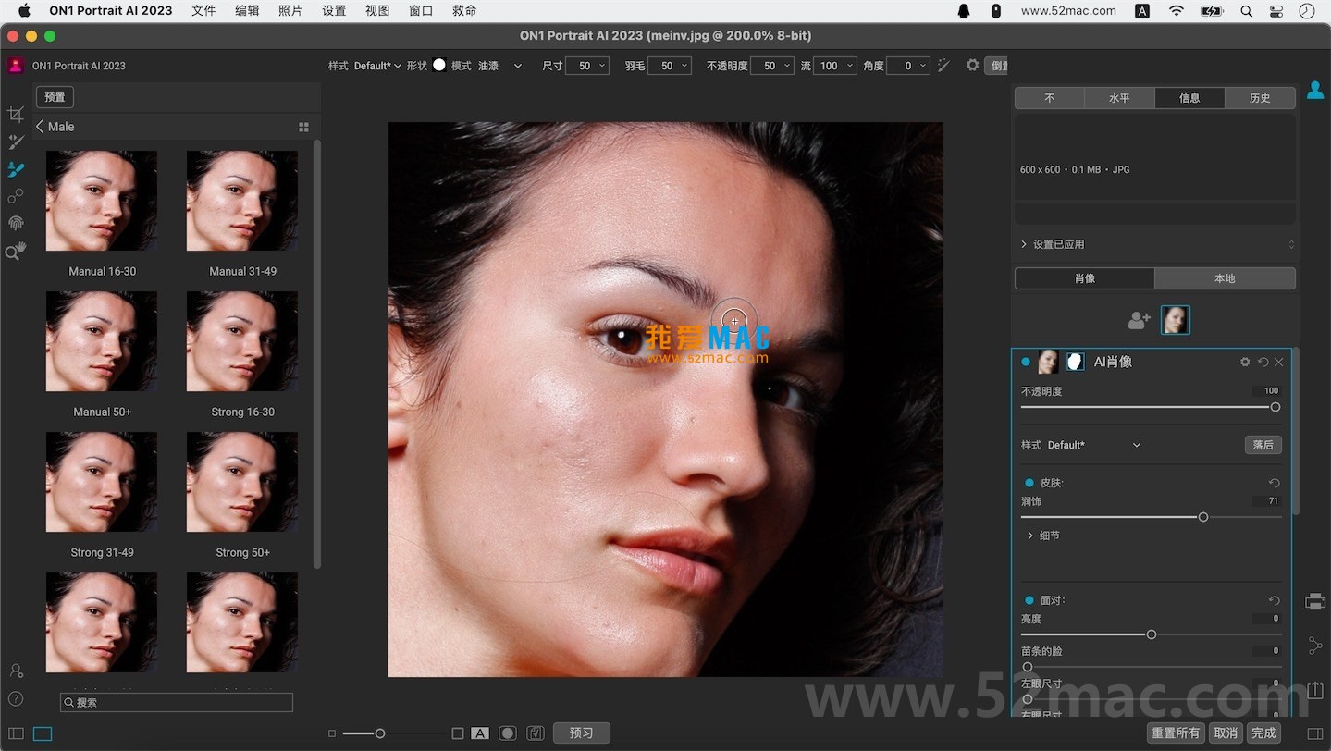This screenshot has height=751, width=1331.
Task: Reset the Face section settings
Action: (1274, 600)
